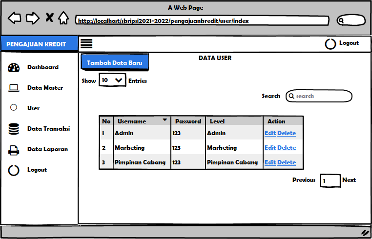Click the Data Transaksi database icon

pos(14,129)
